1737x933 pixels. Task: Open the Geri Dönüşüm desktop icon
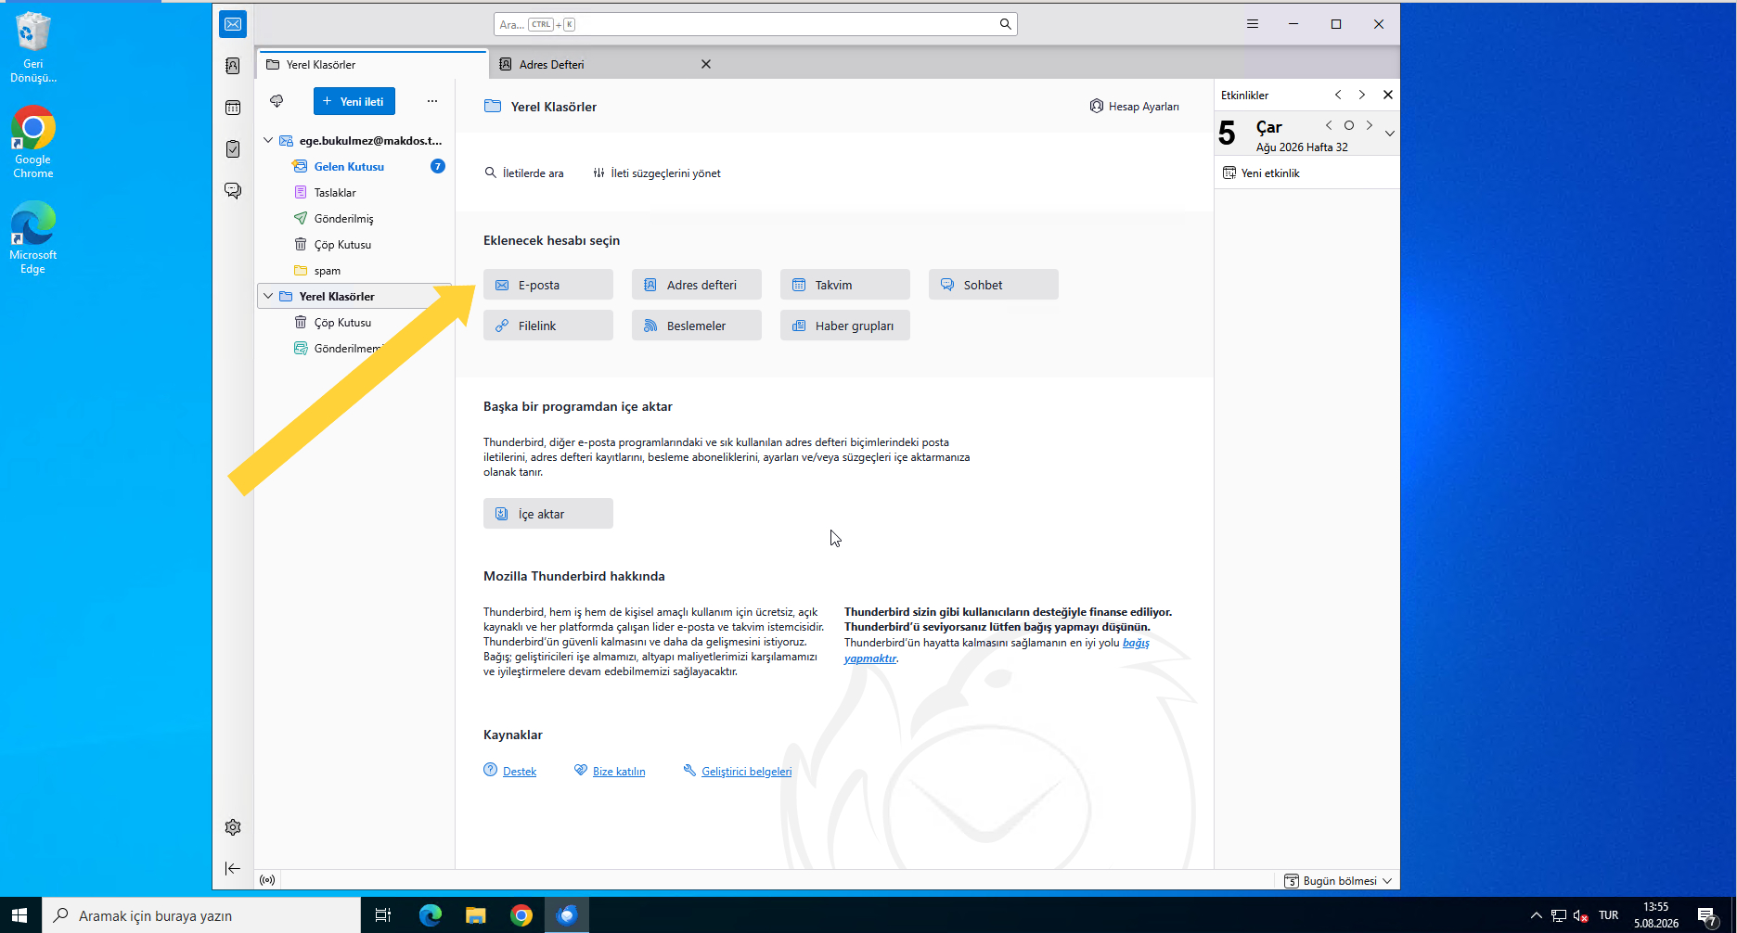[33, 47]
